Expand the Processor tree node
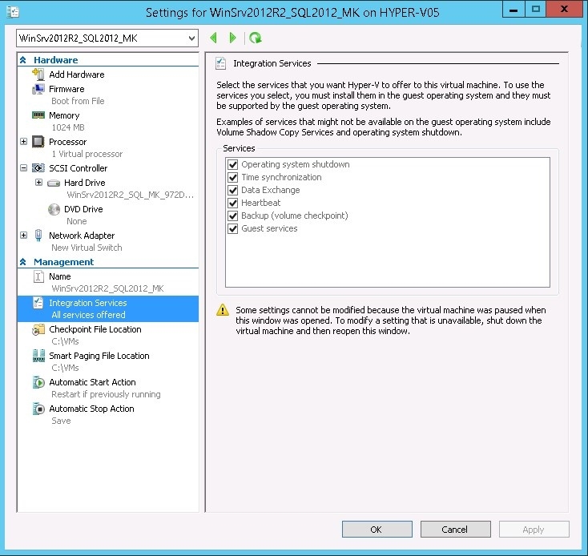Viewport: 588px width, 556px height. click(23, 142)
